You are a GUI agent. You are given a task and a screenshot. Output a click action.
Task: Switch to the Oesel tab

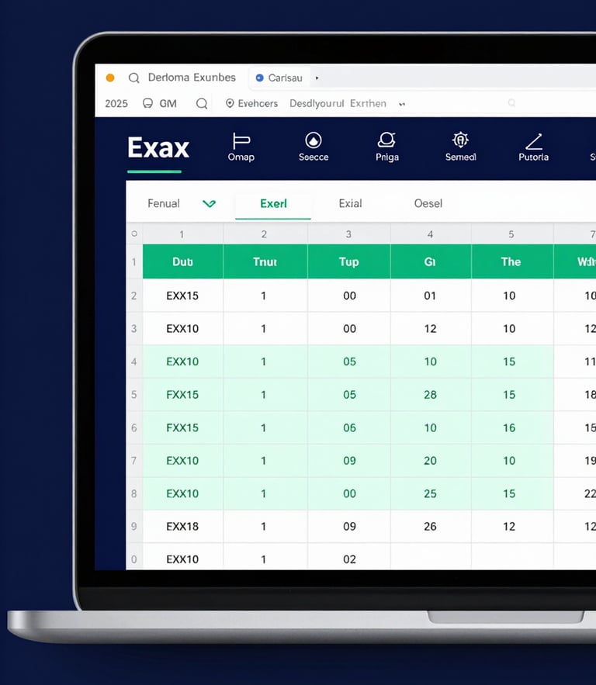point(428,203)
